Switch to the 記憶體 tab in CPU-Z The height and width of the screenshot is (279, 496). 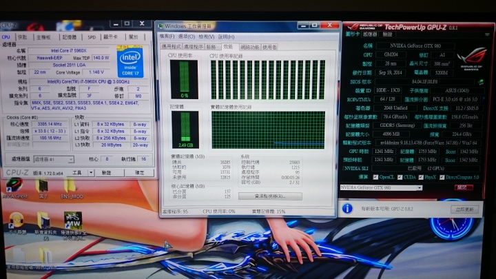(70, 37)
